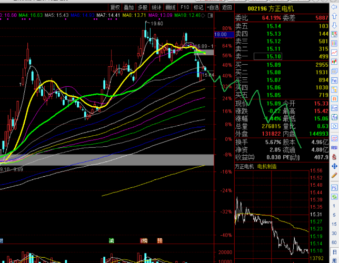
Task: Select the daily 日 period
Action: tap(334, 252)
